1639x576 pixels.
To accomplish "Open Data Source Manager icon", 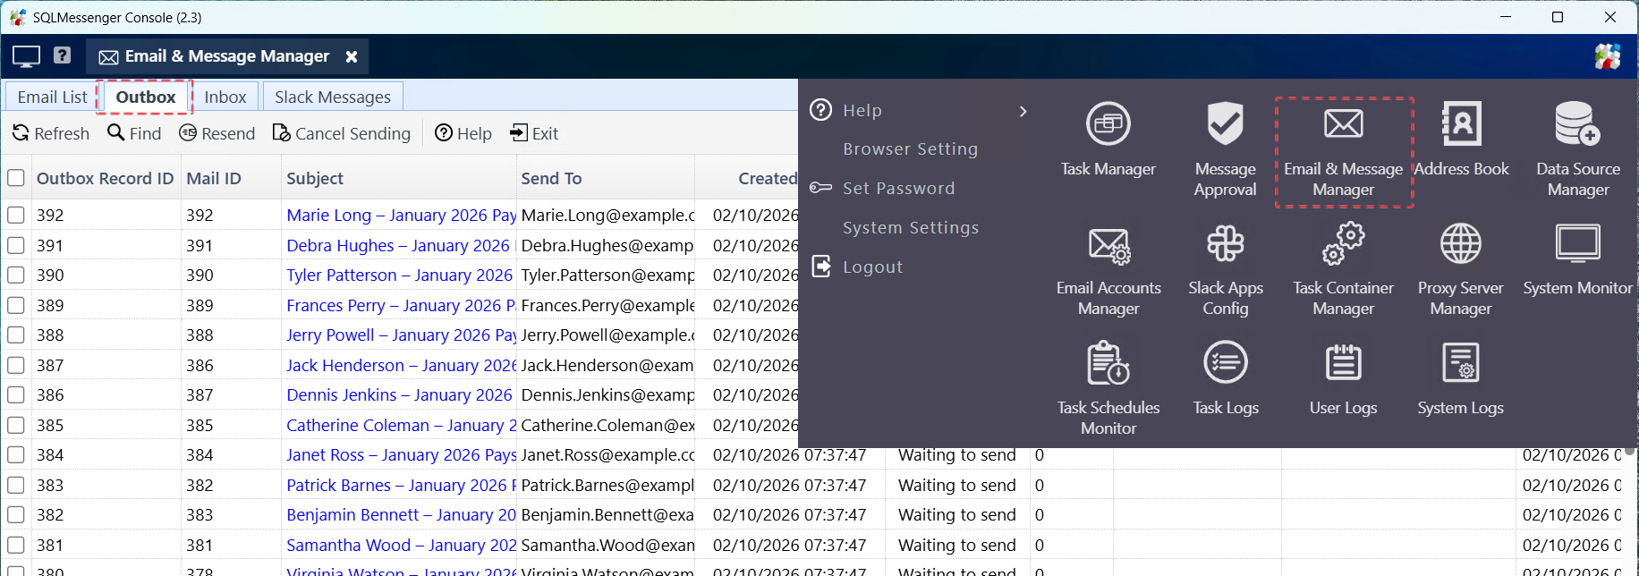I will pyautogui.click(x=1577, y=125).
